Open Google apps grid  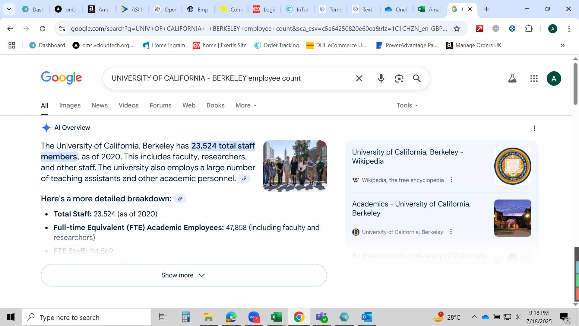pos(534,78)
